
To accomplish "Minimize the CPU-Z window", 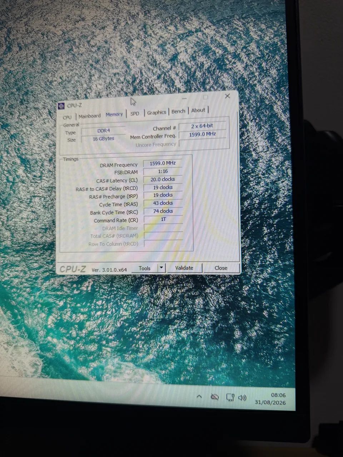I will [x=185, y=98].
